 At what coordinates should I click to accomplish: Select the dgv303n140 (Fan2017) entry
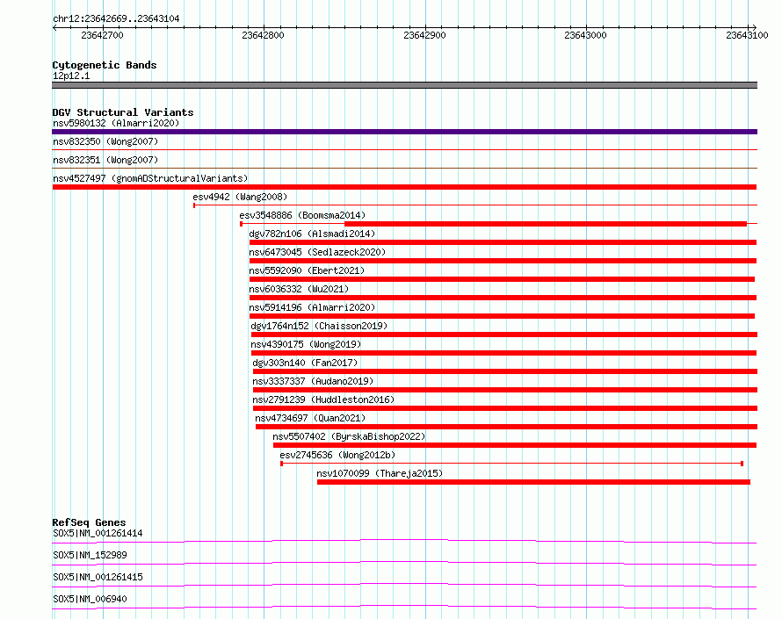(x=305, y=363)
